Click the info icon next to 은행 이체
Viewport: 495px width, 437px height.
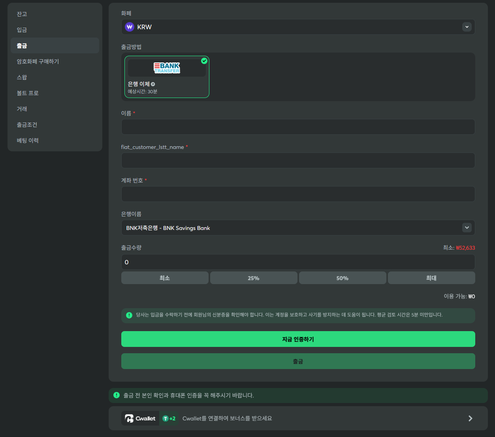coord(153,84)
